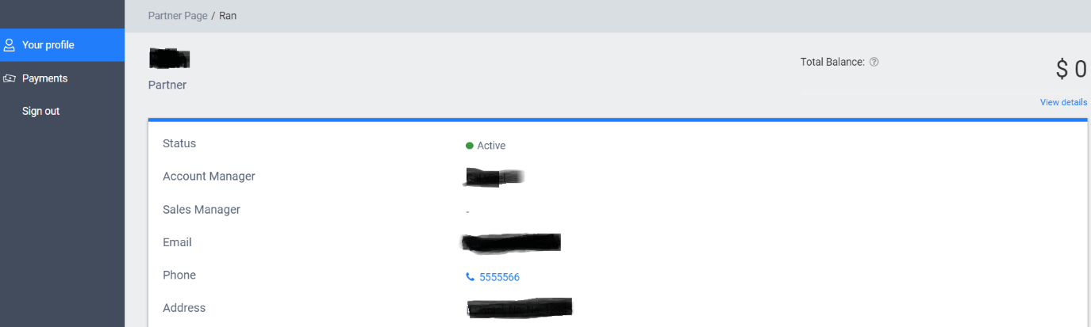Click the Partner role label under name
1091x327 pixels.
pyautogui.click(x=167, y=85)
